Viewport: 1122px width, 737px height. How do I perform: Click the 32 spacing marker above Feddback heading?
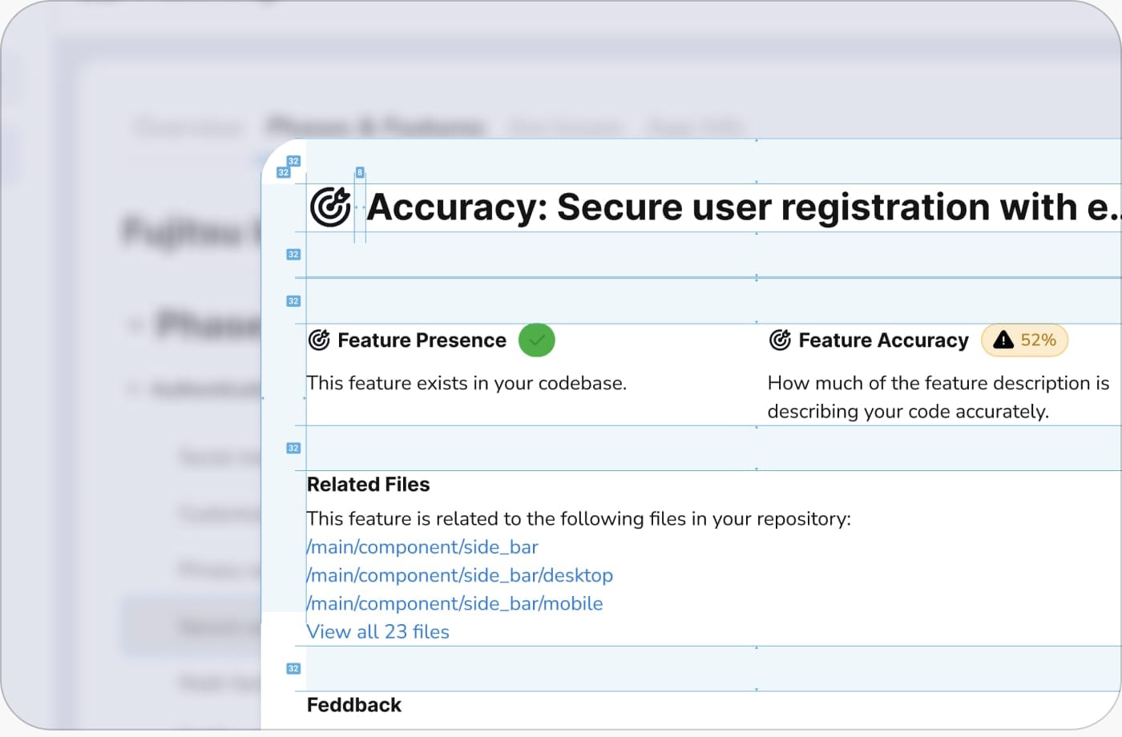(293, 669)
